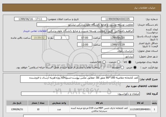Click the ساعت باقی مانده label
The height and width of the screenshot is (117, 166).
tap(21, 38)
